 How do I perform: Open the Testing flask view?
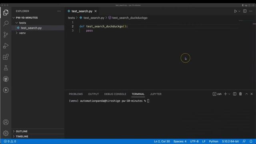[x=6, y=68]
